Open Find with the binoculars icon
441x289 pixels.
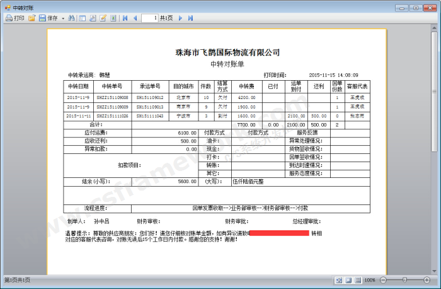coord(72,18)
